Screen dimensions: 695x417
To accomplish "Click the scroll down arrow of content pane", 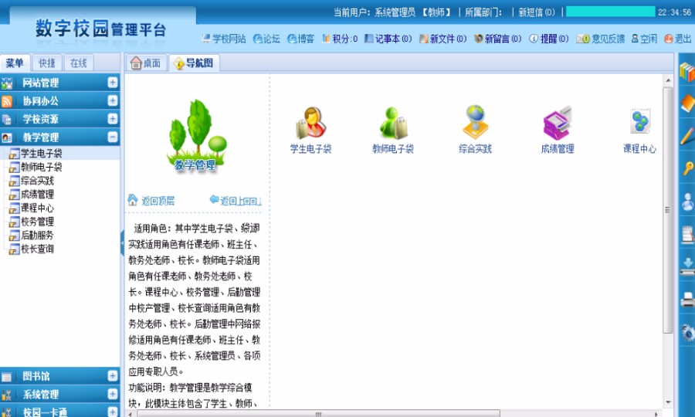I will [x=668, y=402].
